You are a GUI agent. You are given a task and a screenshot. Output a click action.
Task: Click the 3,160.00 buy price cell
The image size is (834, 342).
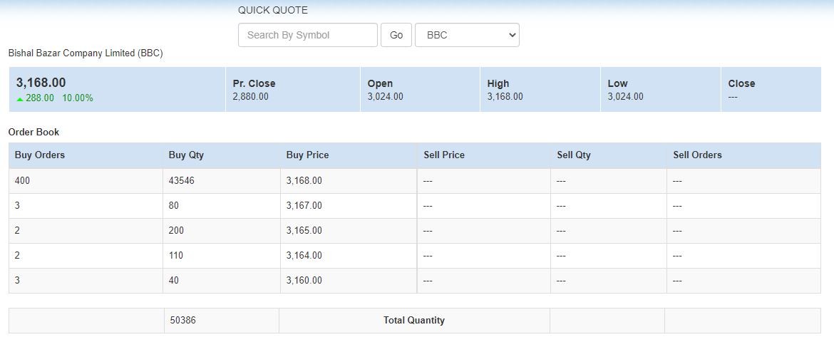(x=349, y=281)
